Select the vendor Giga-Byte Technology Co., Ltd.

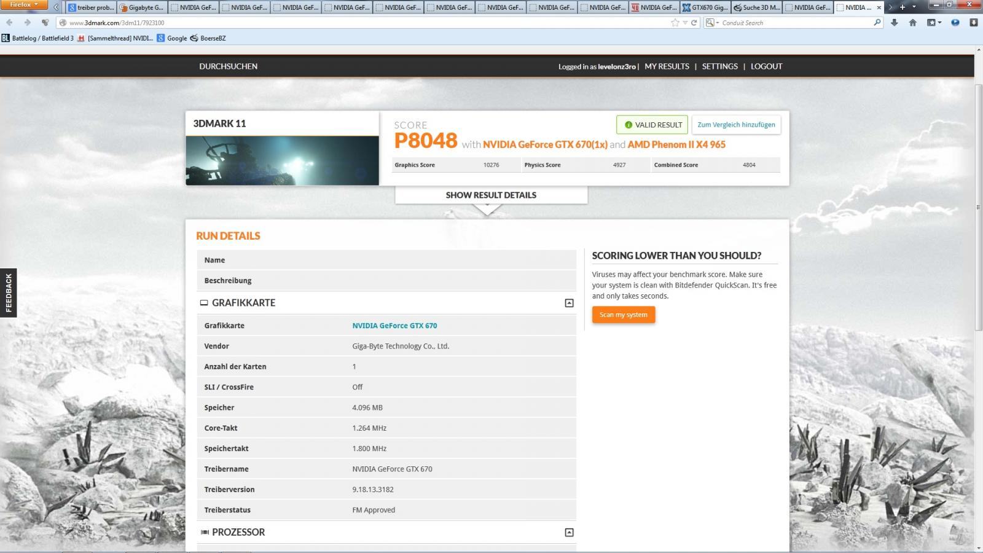(x=401, y=346)
